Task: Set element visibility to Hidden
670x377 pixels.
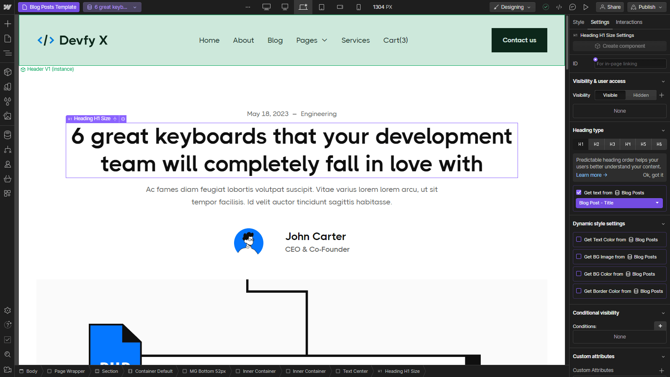Action: (x=641, y=95)
